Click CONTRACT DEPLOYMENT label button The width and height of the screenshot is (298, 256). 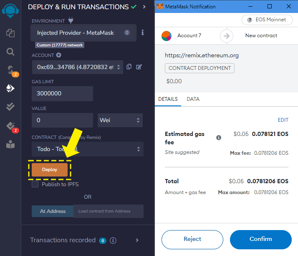(200, 68)
